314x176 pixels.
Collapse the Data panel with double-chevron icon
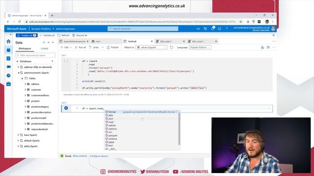[x=53, y=43]
